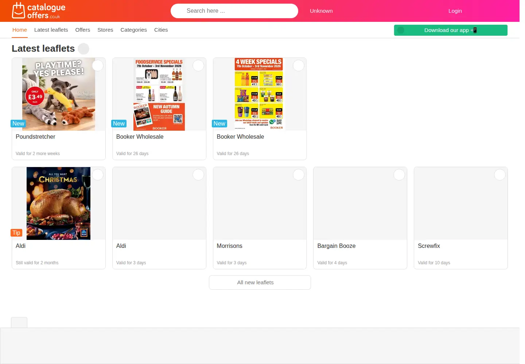Screen dimensions: 525x364
Task: Click the catalogue offers logo
Action: tap(39, 11)
